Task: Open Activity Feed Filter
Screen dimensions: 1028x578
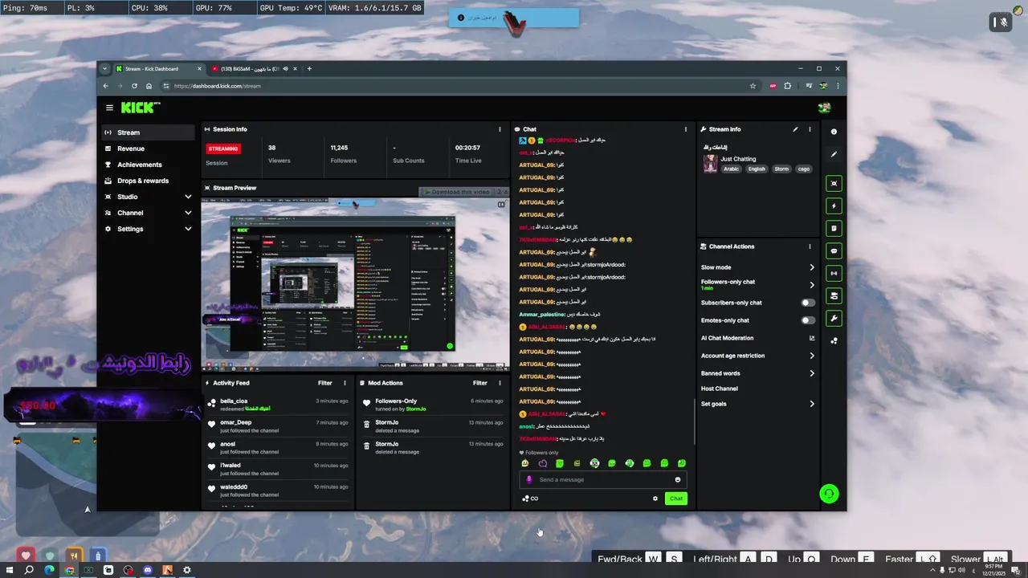Action: tap(324, 383)
